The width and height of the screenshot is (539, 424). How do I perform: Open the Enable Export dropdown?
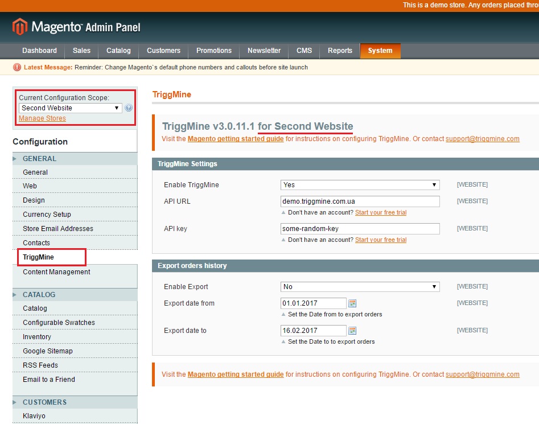pyautogui.click(x=360, y=287)
